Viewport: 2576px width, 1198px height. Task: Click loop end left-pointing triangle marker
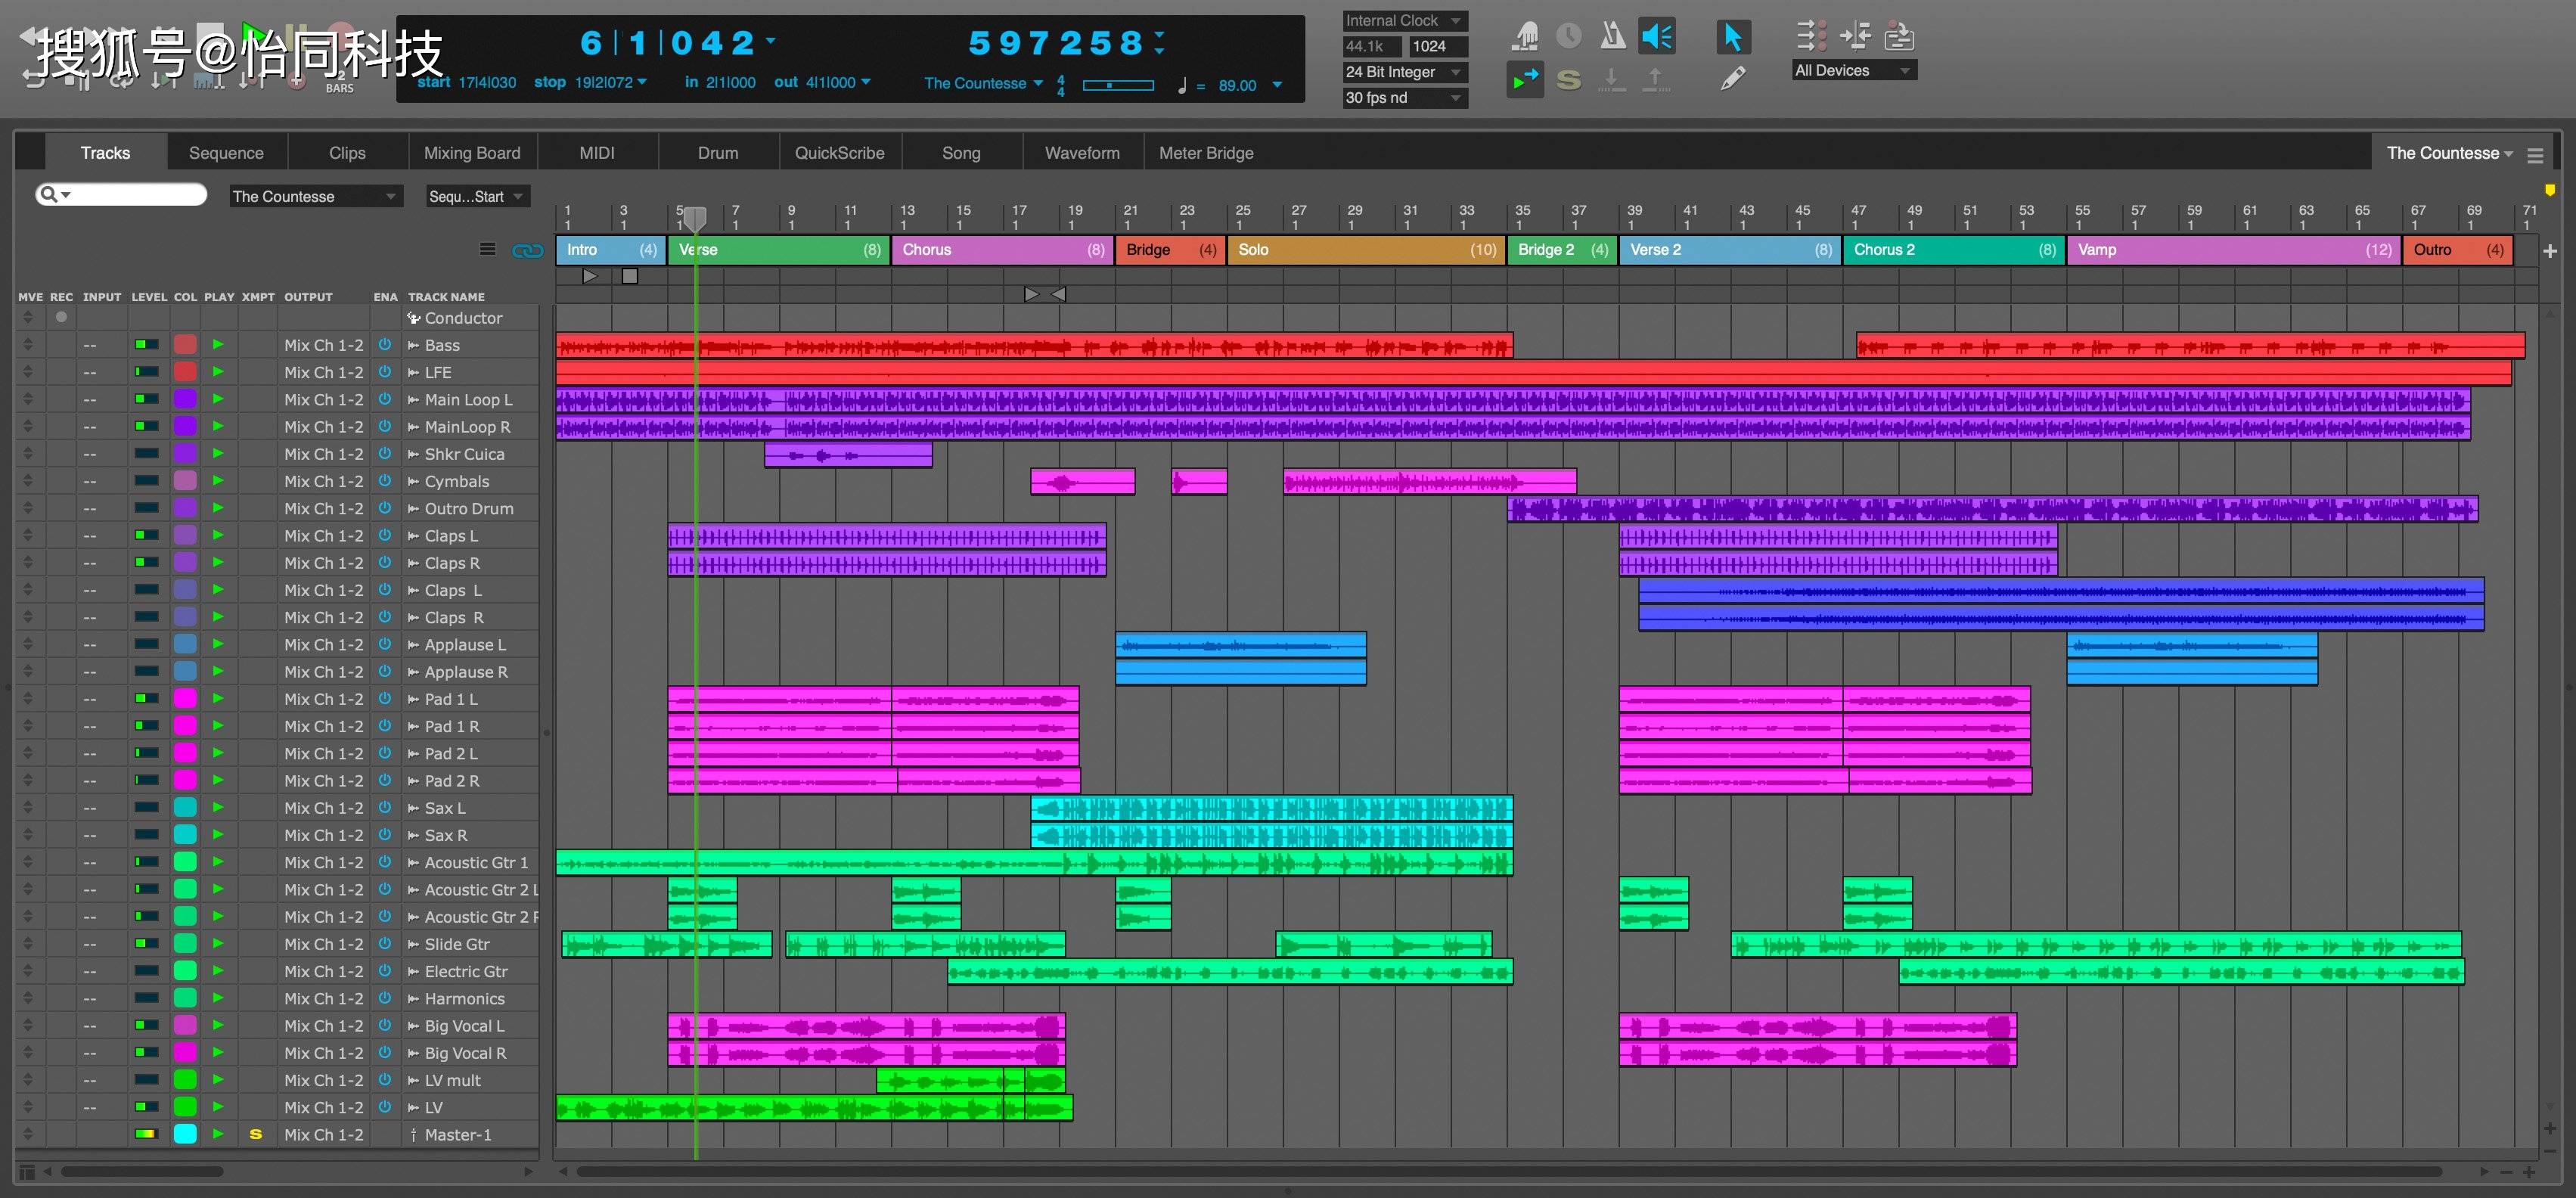coord(1058,294)
